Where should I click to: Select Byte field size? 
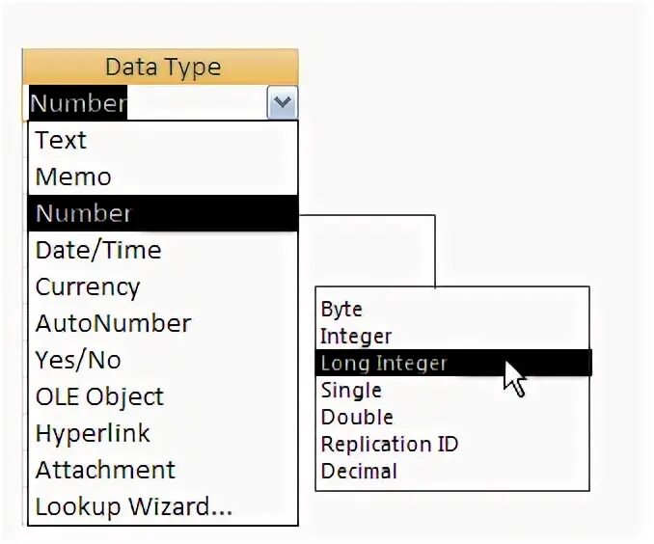click(x=452, y=309)
